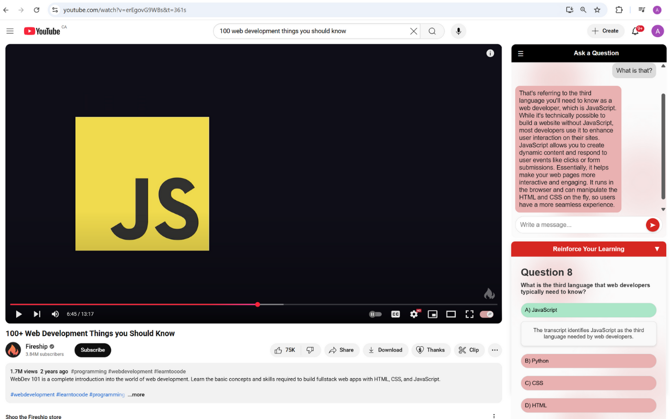The height and width of the screenshot is (419, 670).
Task: Subscribe to Fireship
Action: pos(93,350)
